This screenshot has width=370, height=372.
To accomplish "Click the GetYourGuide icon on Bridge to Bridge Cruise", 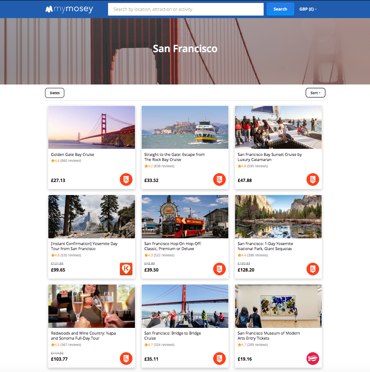I will coord(219,359).
